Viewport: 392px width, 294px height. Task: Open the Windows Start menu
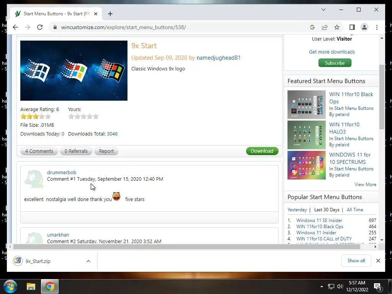(x=10, y=286)
